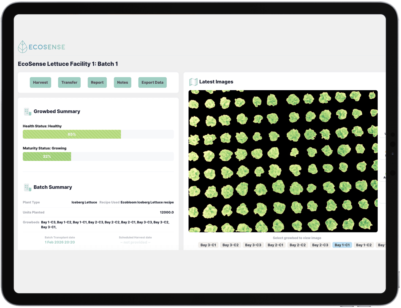Click the Growbed Summary heading
This screenshot has width=401, height=308.
(x=57, y=111)
